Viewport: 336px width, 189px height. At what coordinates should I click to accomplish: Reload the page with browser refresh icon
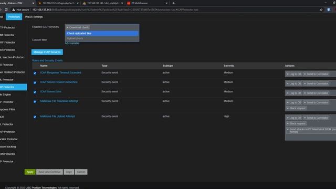click(6, 9)
